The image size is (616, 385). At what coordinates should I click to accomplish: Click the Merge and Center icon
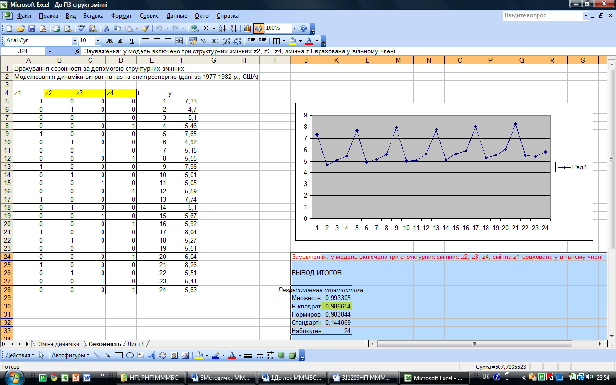pyautogui.click(x=179, y=41)
